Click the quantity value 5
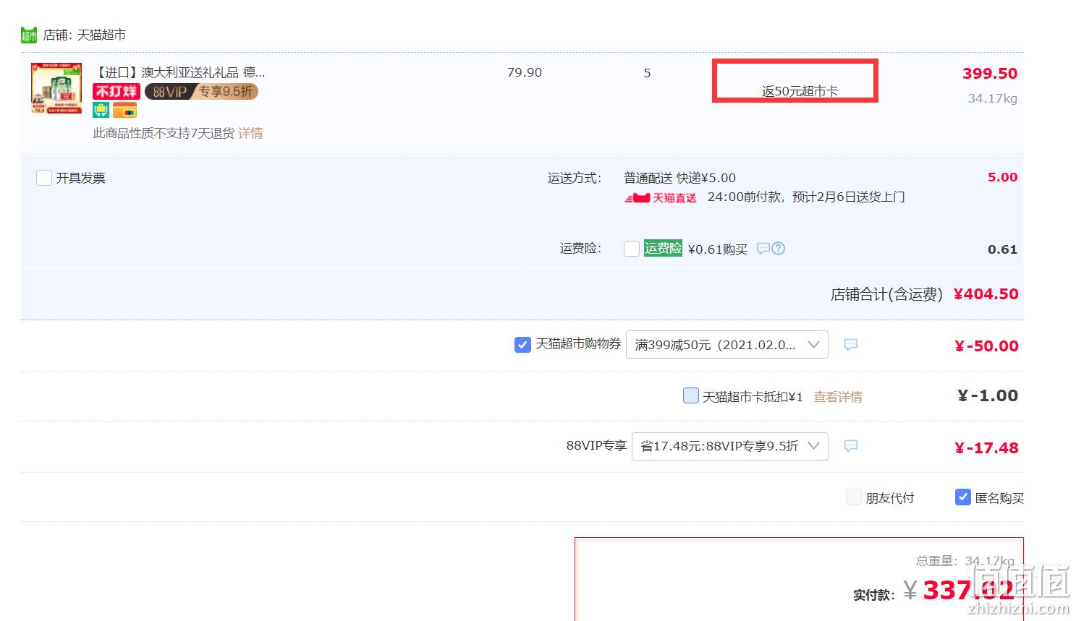The width and height of the screenshot is (1076, 621). tap(647, 73)
